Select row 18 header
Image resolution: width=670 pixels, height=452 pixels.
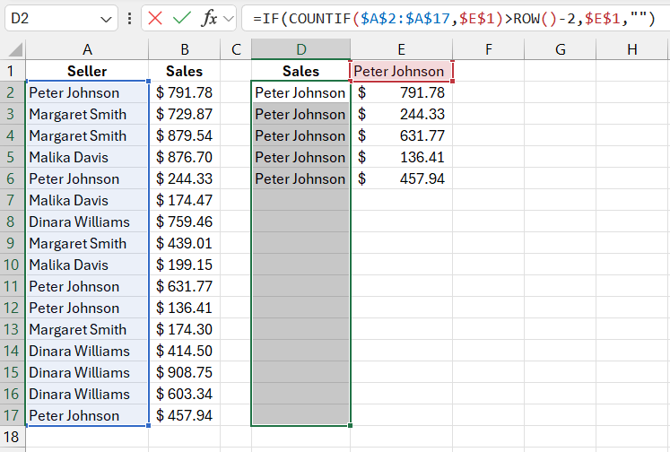[x=13, y=437]
